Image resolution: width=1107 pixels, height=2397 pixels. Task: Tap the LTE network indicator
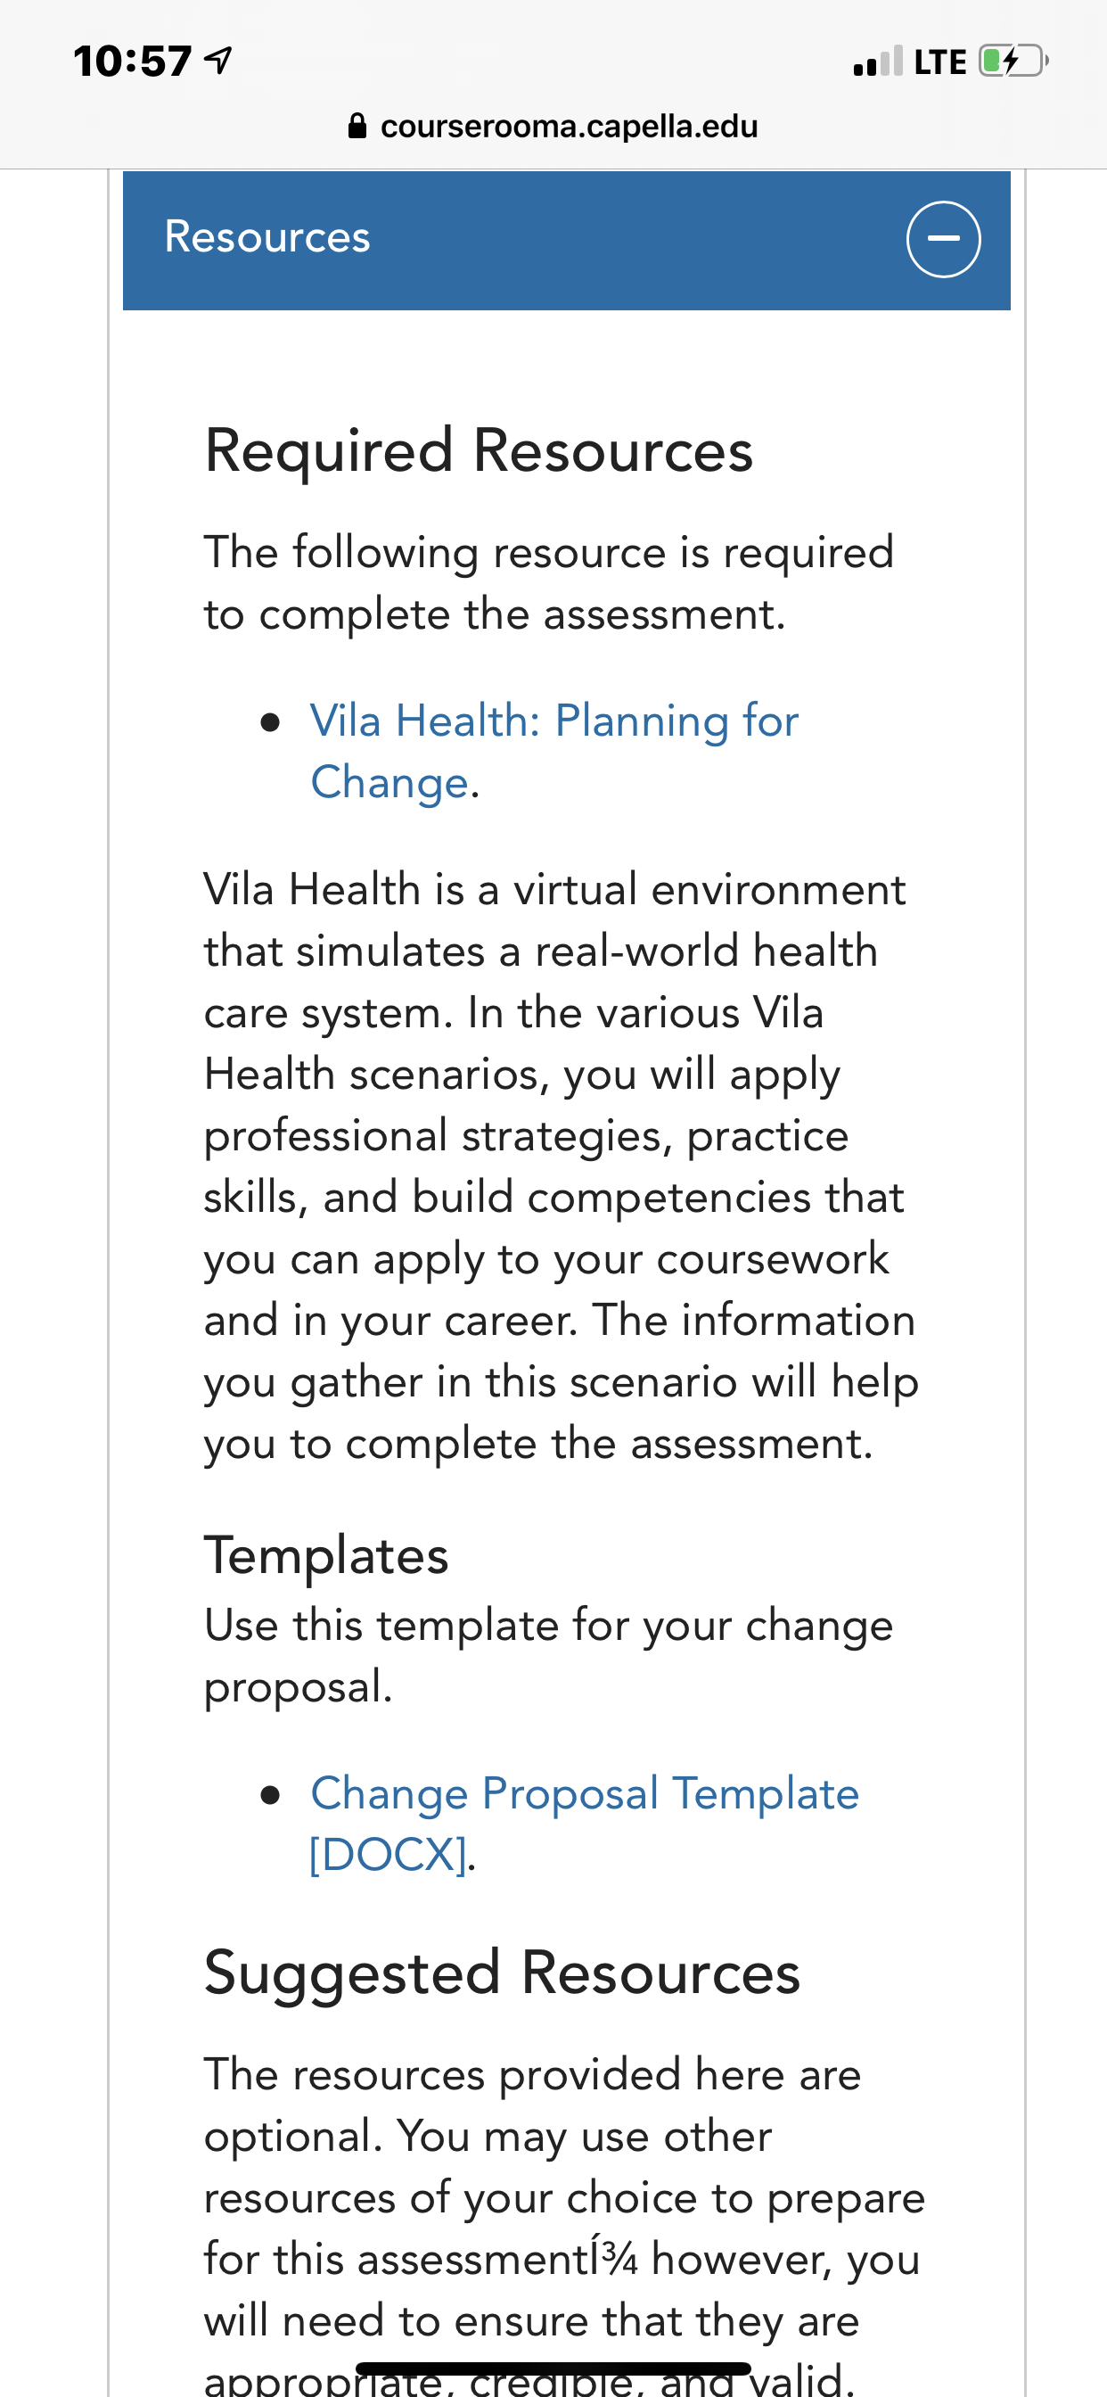939,62
